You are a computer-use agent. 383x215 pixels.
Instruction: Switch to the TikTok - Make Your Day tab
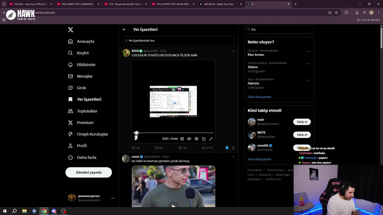(x=221, y=4)
